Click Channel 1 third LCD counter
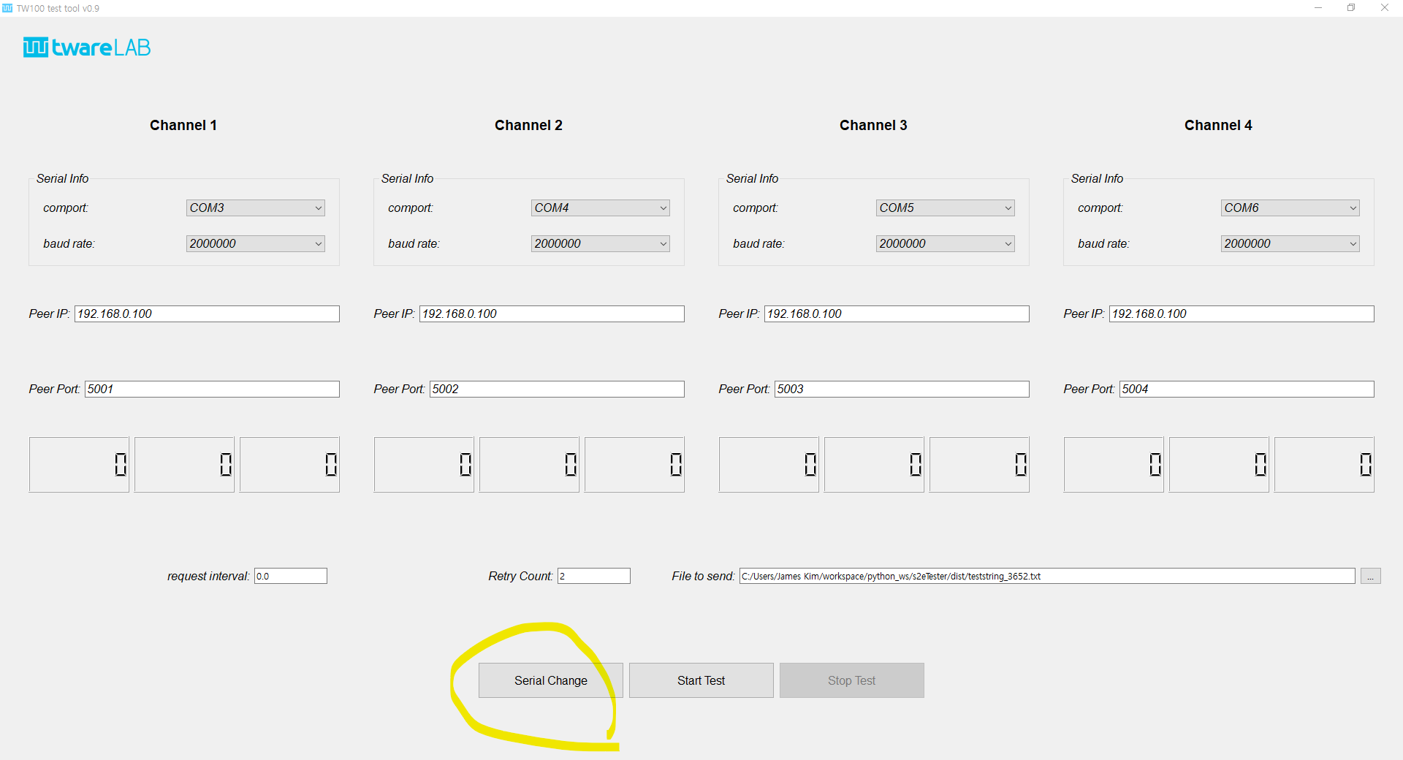The image size is (1403, 760). [289, 465]
